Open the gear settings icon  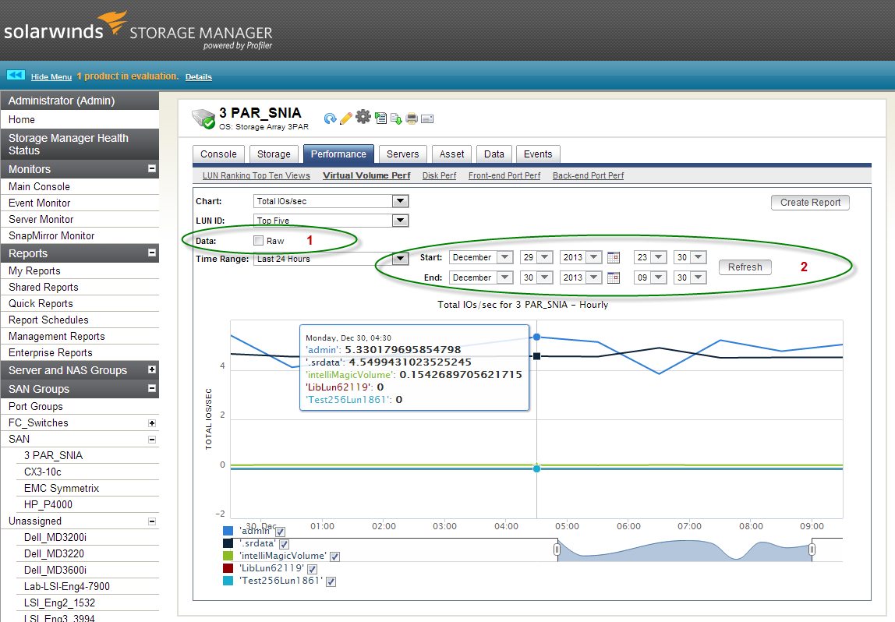(x=363, y=117)
